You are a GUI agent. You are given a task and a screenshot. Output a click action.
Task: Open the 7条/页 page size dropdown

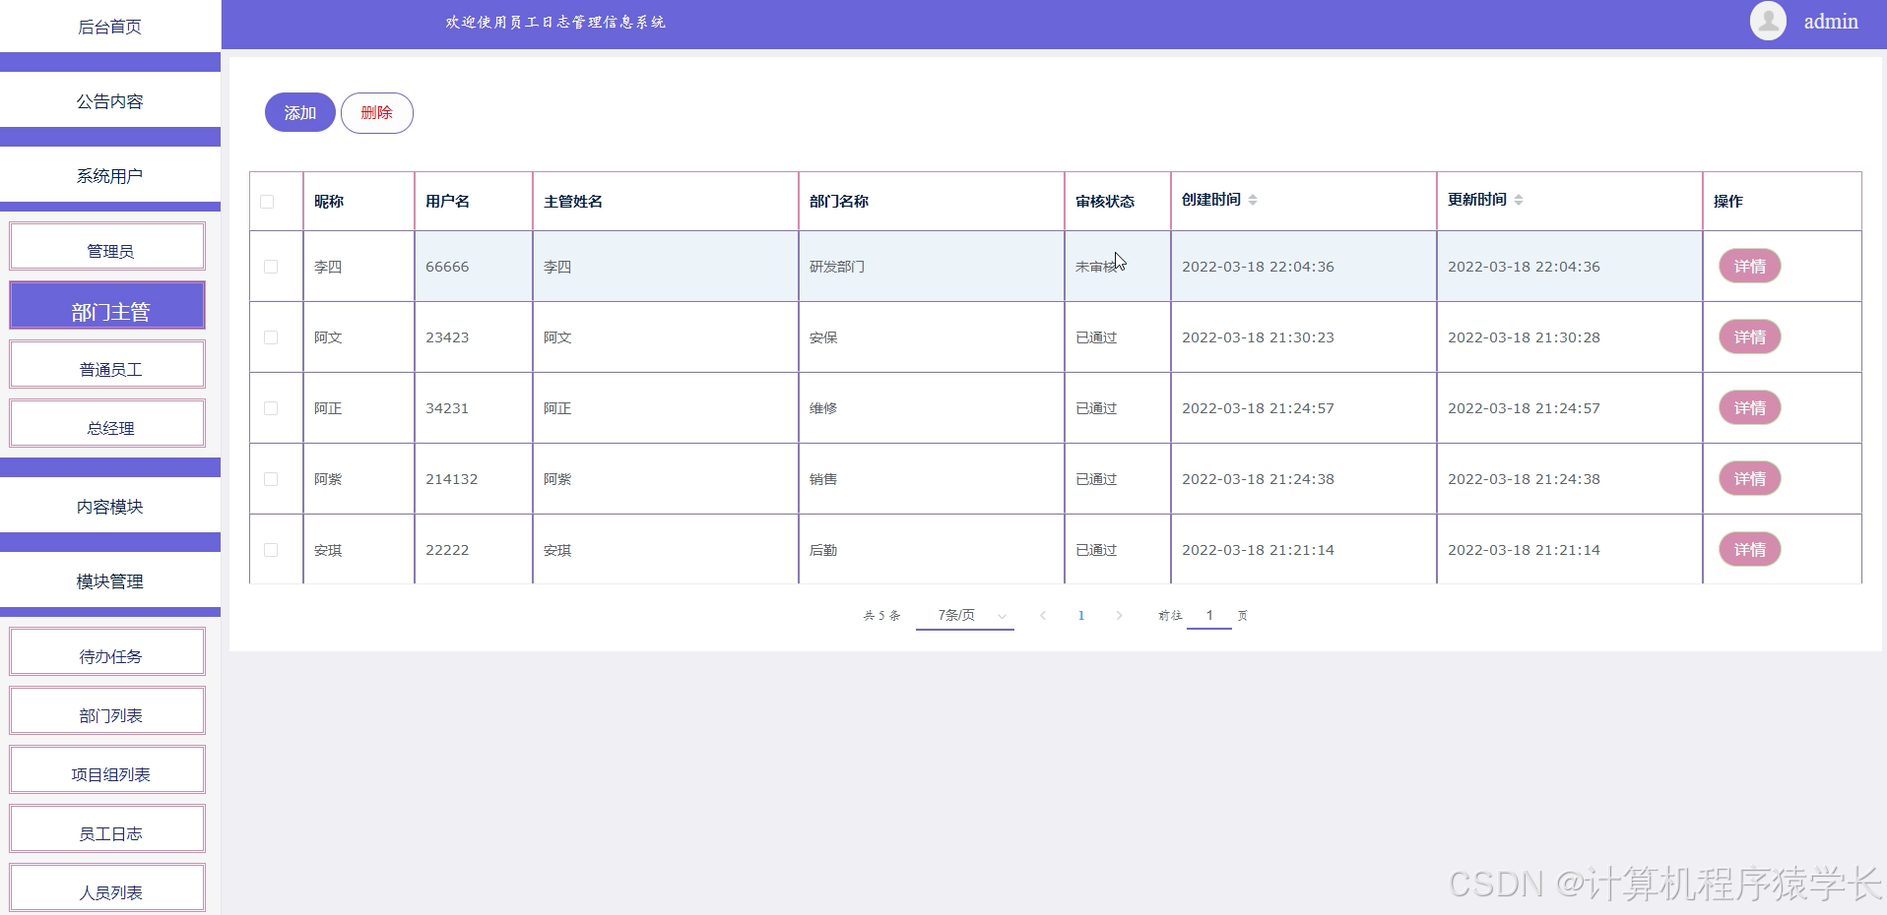pyautogui.click(x=965, y=616)
